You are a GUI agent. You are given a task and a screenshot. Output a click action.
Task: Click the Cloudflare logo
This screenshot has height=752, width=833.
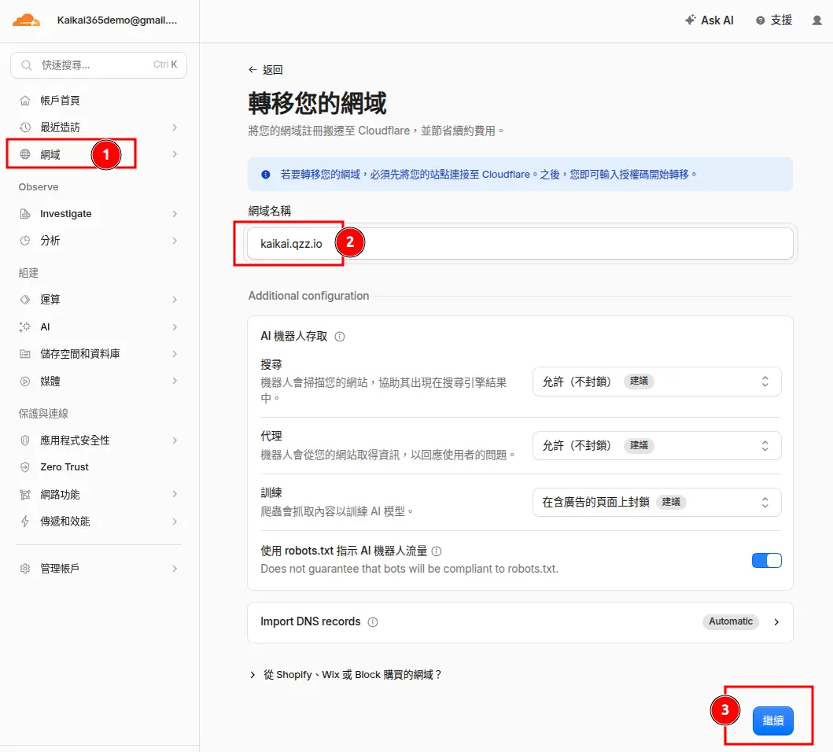pos(27,20)
